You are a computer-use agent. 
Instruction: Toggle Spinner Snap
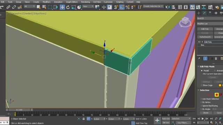[x=133, y=7]
